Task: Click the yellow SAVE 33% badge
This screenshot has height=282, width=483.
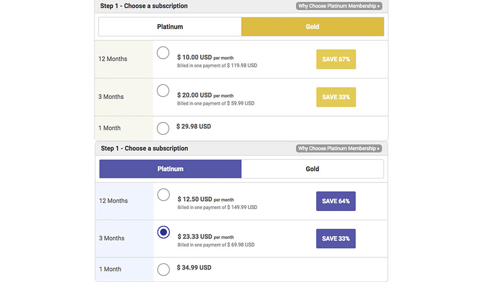Action: 336,97
